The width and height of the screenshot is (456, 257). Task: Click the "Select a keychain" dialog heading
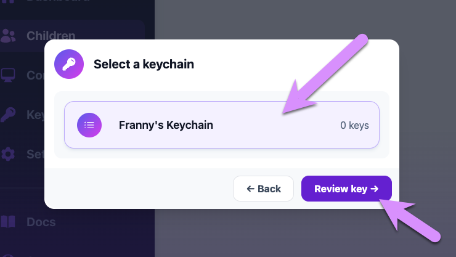pos(144,64)
